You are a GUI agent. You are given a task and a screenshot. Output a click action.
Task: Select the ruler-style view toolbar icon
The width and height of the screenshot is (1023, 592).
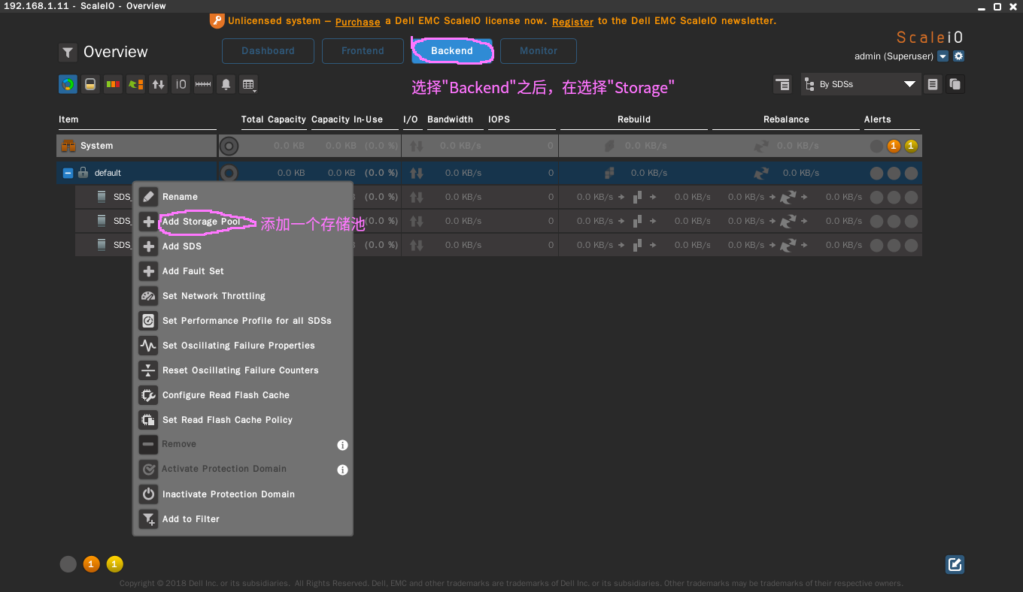[x=203, y=84]
